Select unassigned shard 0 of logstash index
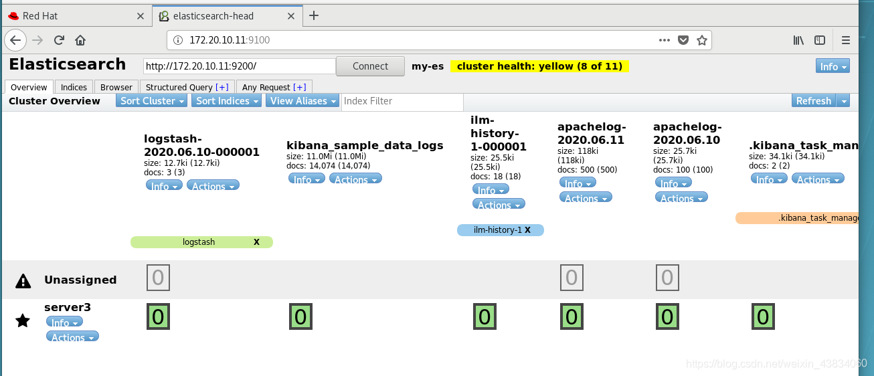This screenshot has height=376, width=874. tap(158, 278)
